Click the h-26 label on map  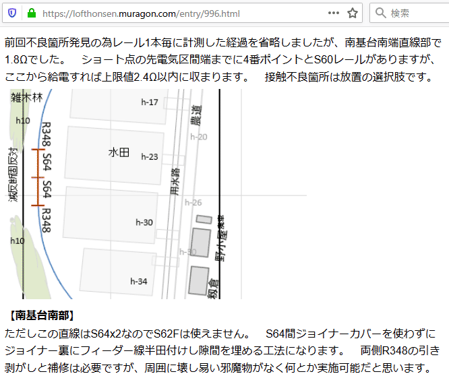[x=193, y=203]
